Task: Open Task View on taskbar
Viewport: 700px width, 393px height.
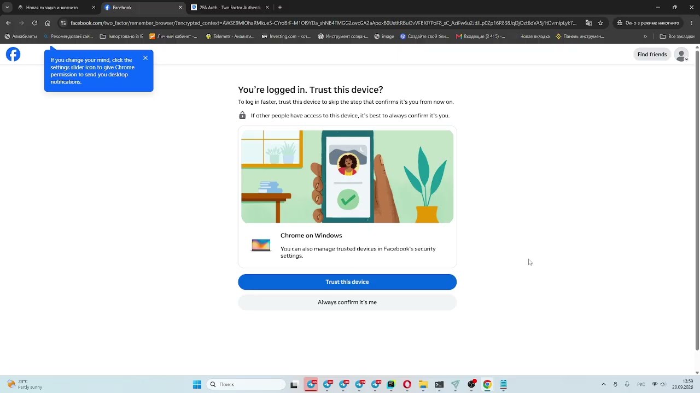Action: [294, 384]
